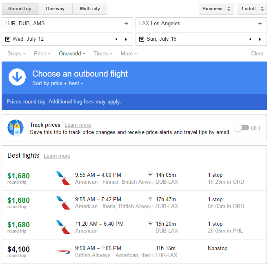The image size is (269, 266).
Task: Move departure date one day earlier
Action: tap(116, 39)
